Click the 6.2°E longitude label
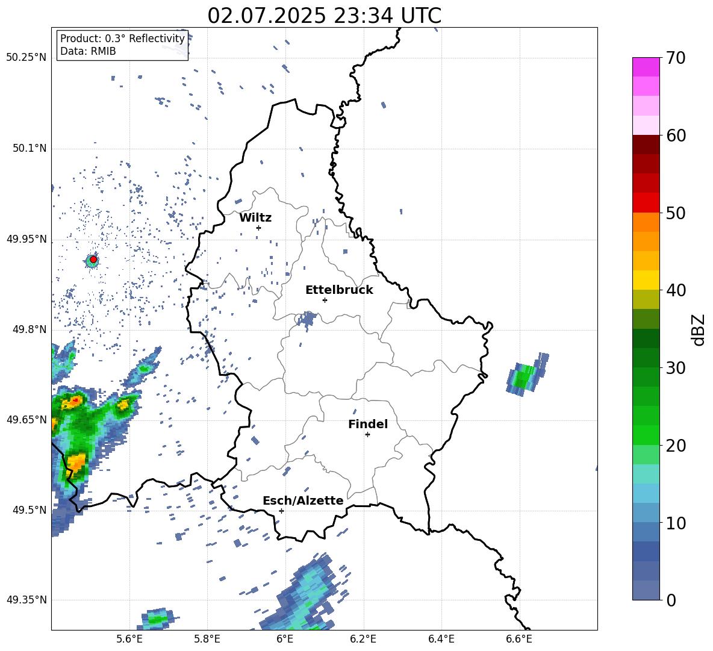This screenshot has width=713, height=651. pyautogui.click(x=363, y=639)
